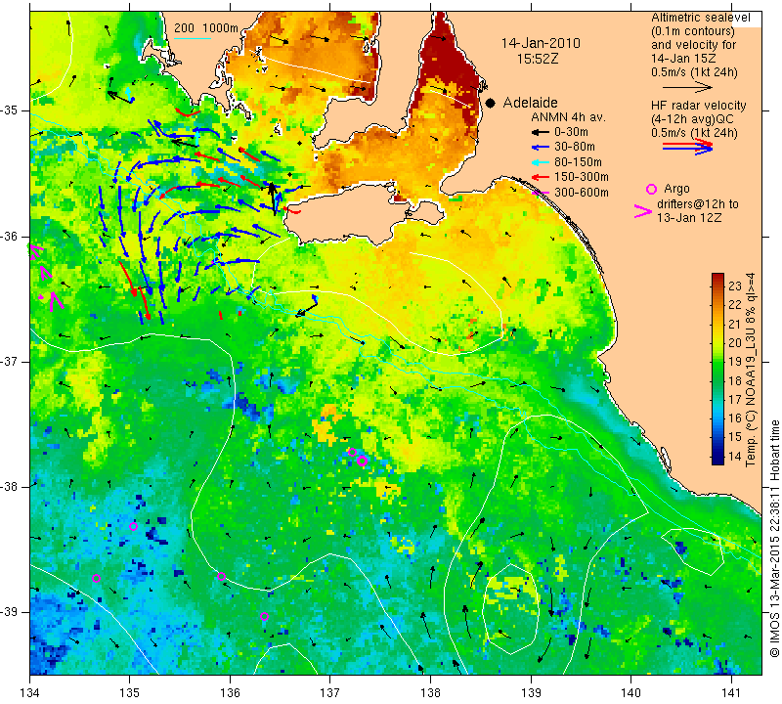Click the Argo float circle near 134.7E, 38.7S
This screenshot has height=704, width=782.
click(x=96, y=578)
